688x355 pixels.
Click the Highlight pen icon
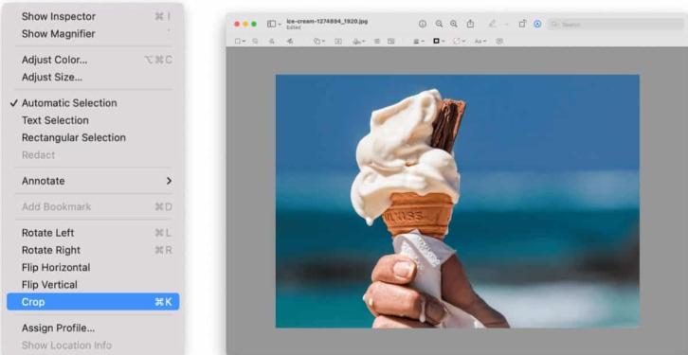492,24
